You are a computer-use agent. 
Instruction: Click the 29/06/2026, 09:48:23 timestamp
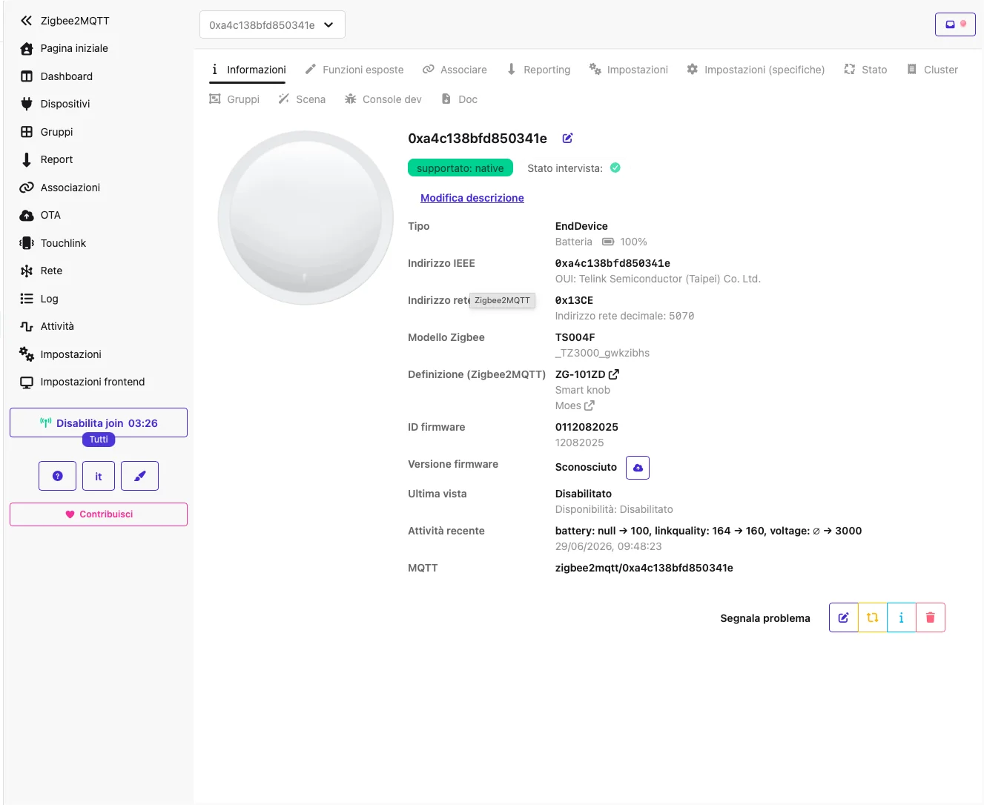609,546
